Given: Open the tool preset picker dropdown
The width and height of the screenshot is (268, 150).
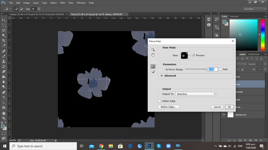Looking at the screenshot, I should [10, 9].
